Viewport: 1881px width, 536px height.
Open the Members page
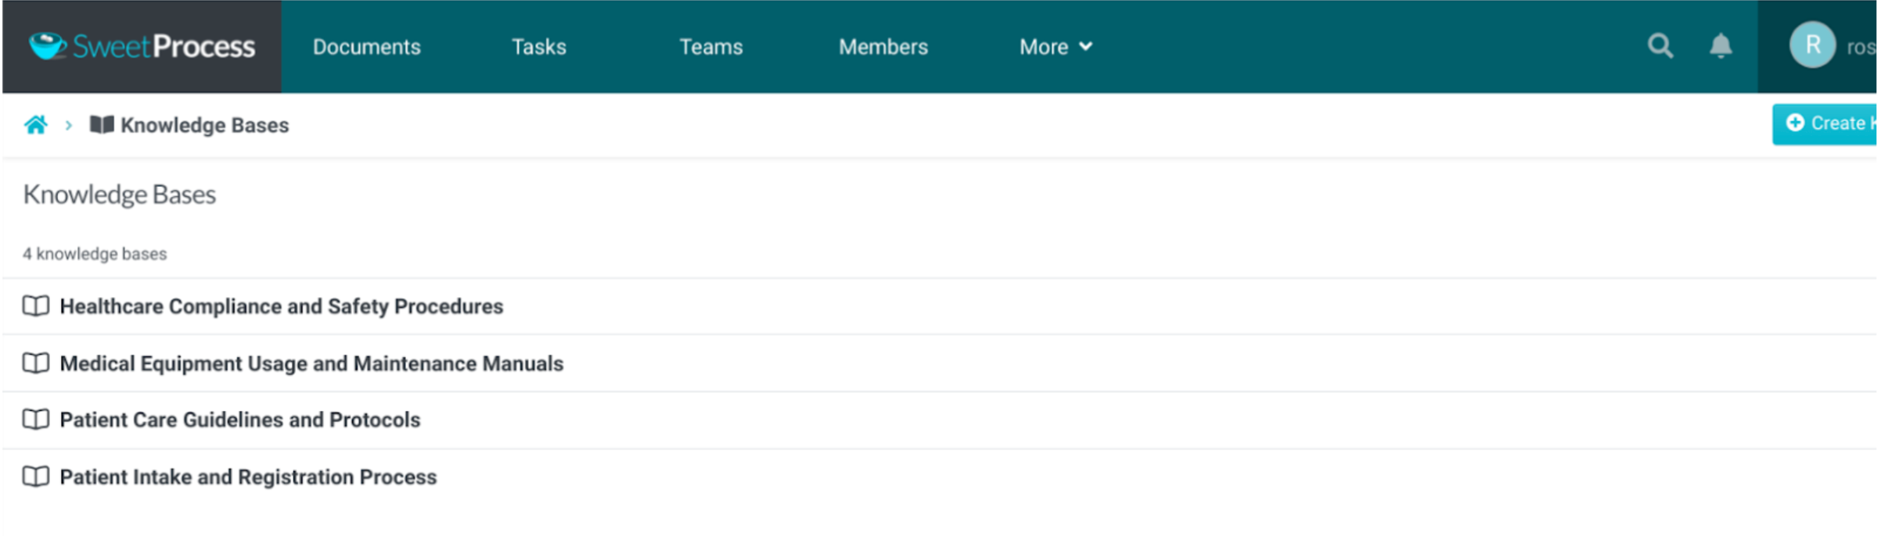(883, 47)
